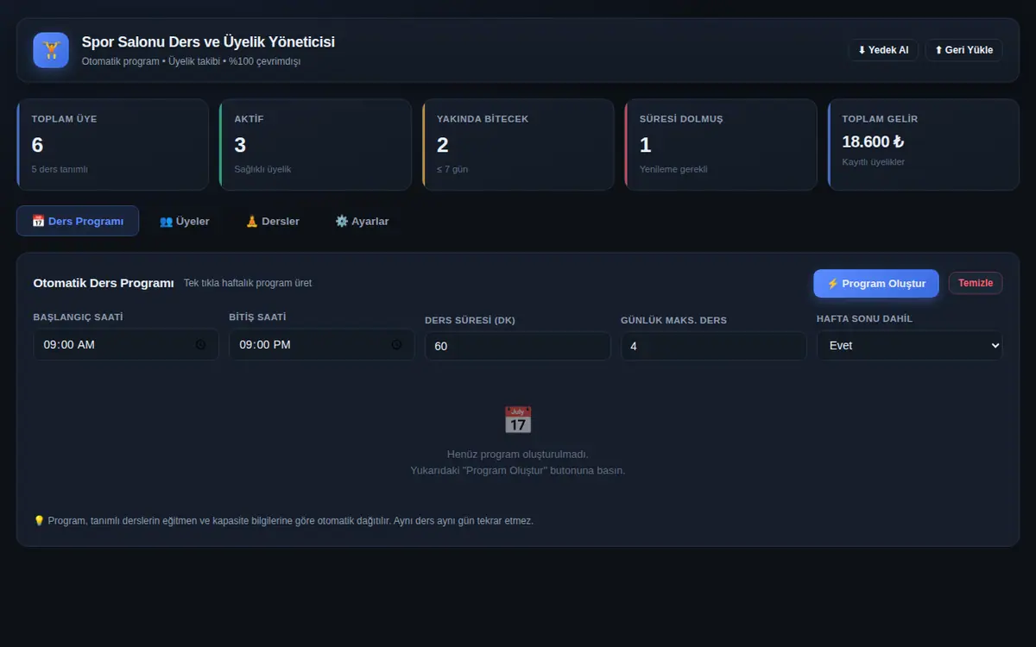This screenshot has height=647, width=1036.
Task: Click the calendar icon in empty program area
Action: point(518,420)
